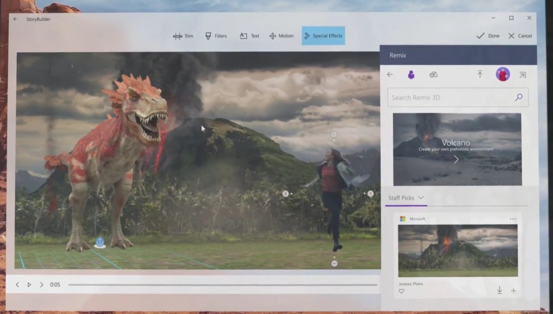Click Done to finish editing
This screenshot has width=553, height=314.
pyautogui.click(x=488, y=36)
